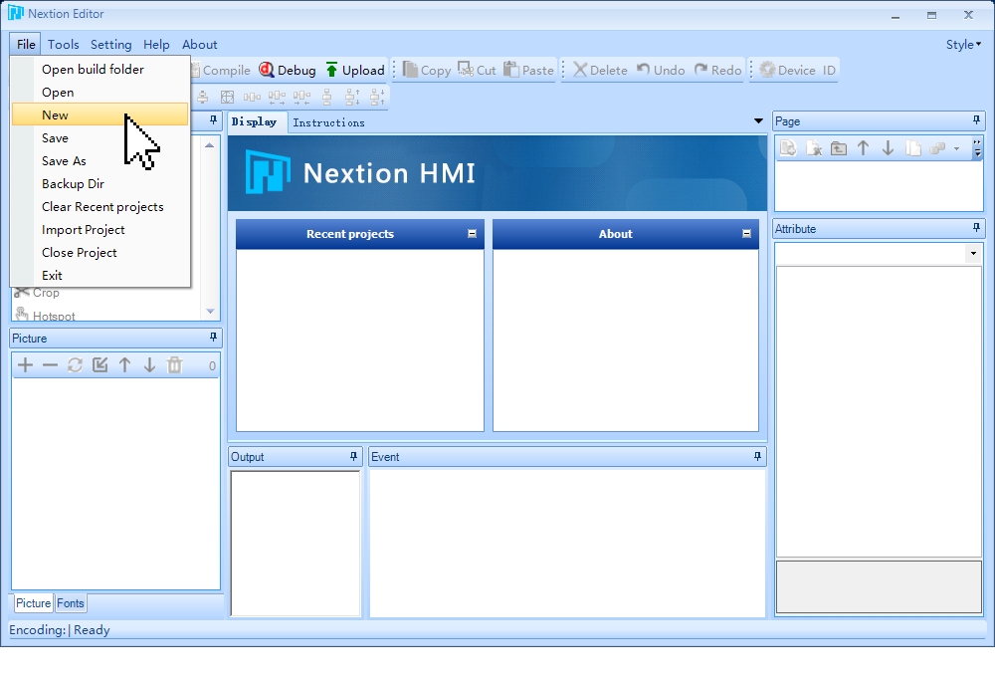This screenshot has height=682, width=995.
Task: Click the delete page icon in Page panel
Action: pyautogui.click(x=814, y=148)
